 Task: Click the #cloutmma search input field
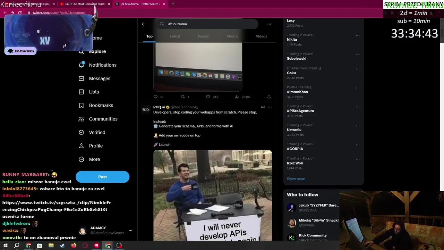pyautogui.click(x=207, y=24)
